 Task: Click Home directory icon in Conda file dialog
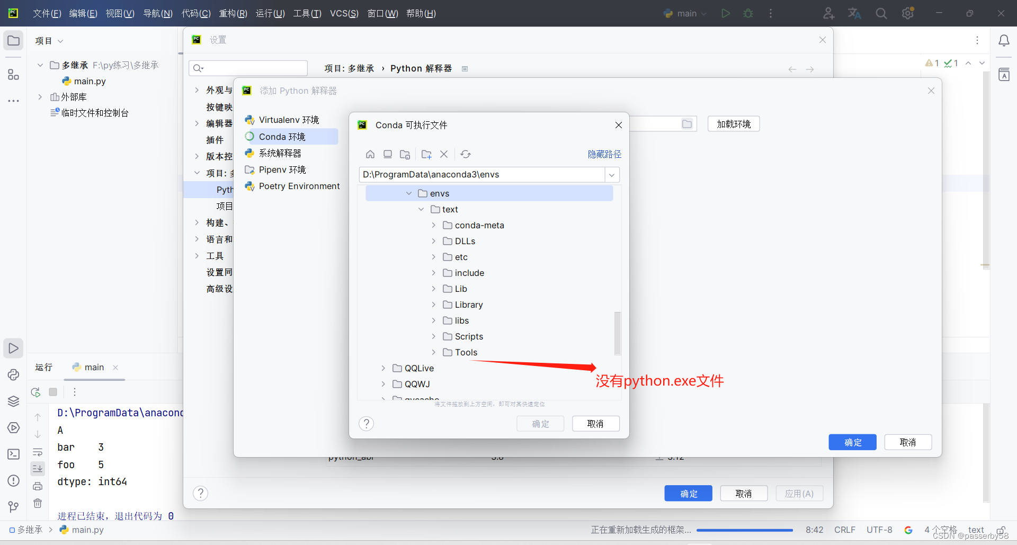(370, 154)
